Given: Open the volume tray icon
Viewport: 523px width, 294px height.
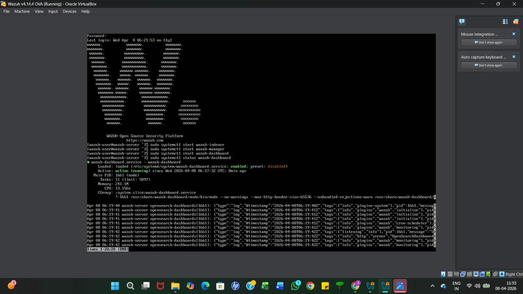Looking at the screenshot, I should tap(477, 286).
